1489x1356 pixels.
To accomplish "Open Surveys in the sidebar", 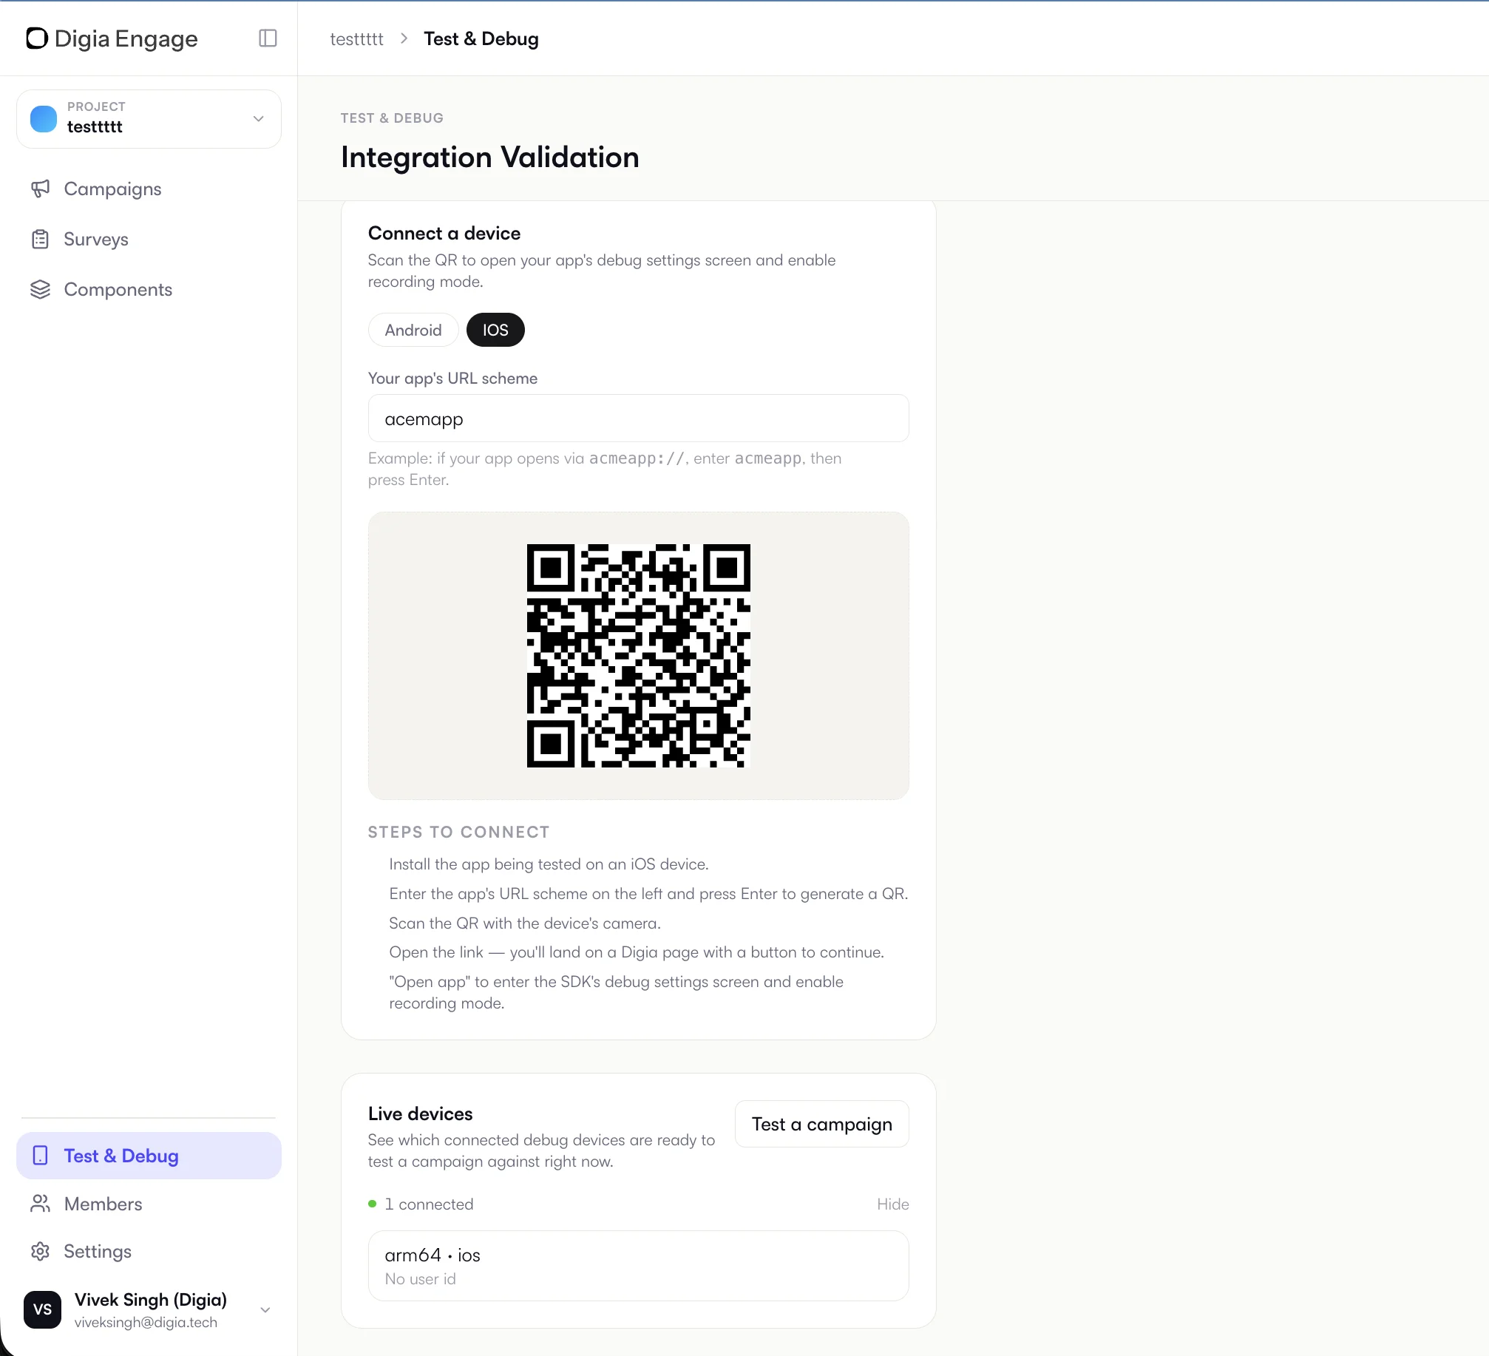I will click(149, 239).
